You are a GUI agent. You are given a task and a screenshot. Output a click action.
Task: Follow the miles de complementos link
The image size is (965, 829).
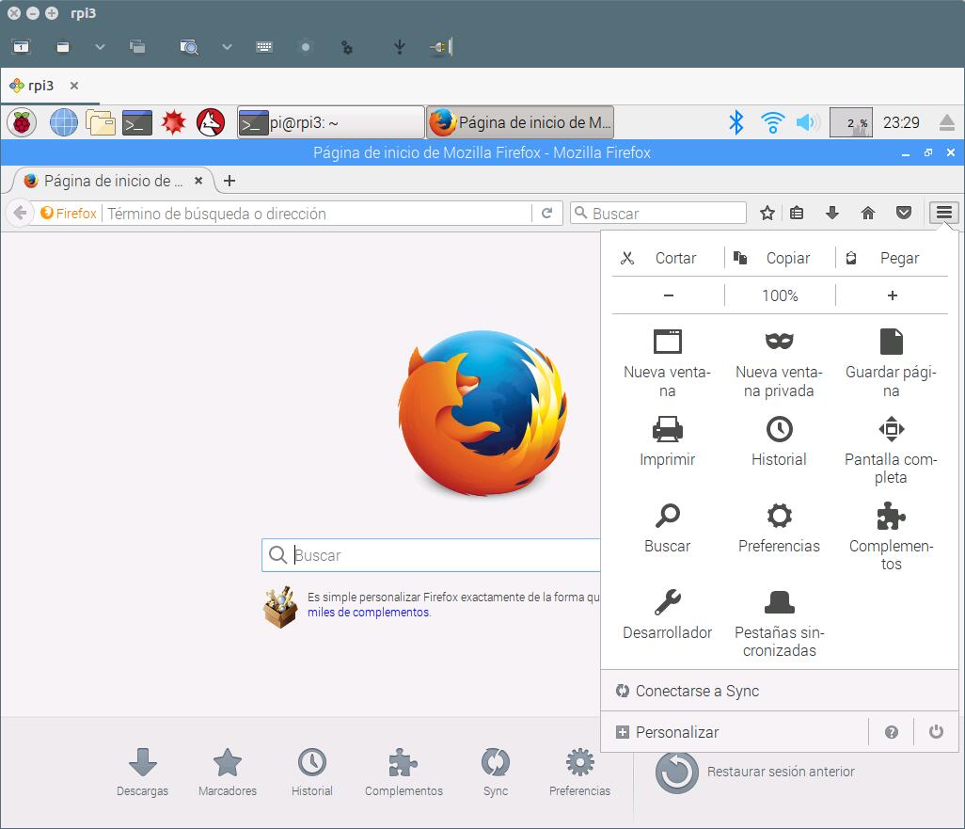pyautogui.click(x=369, y=613)
